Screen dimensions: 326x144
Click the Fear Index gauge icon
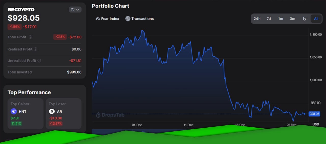click(98, 19)
